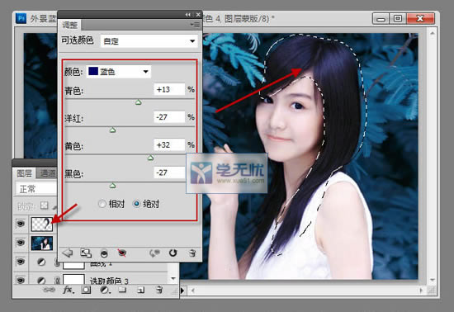Hide the 选取颜色 3 layer
454x312 pixels.
click(21, 280)
